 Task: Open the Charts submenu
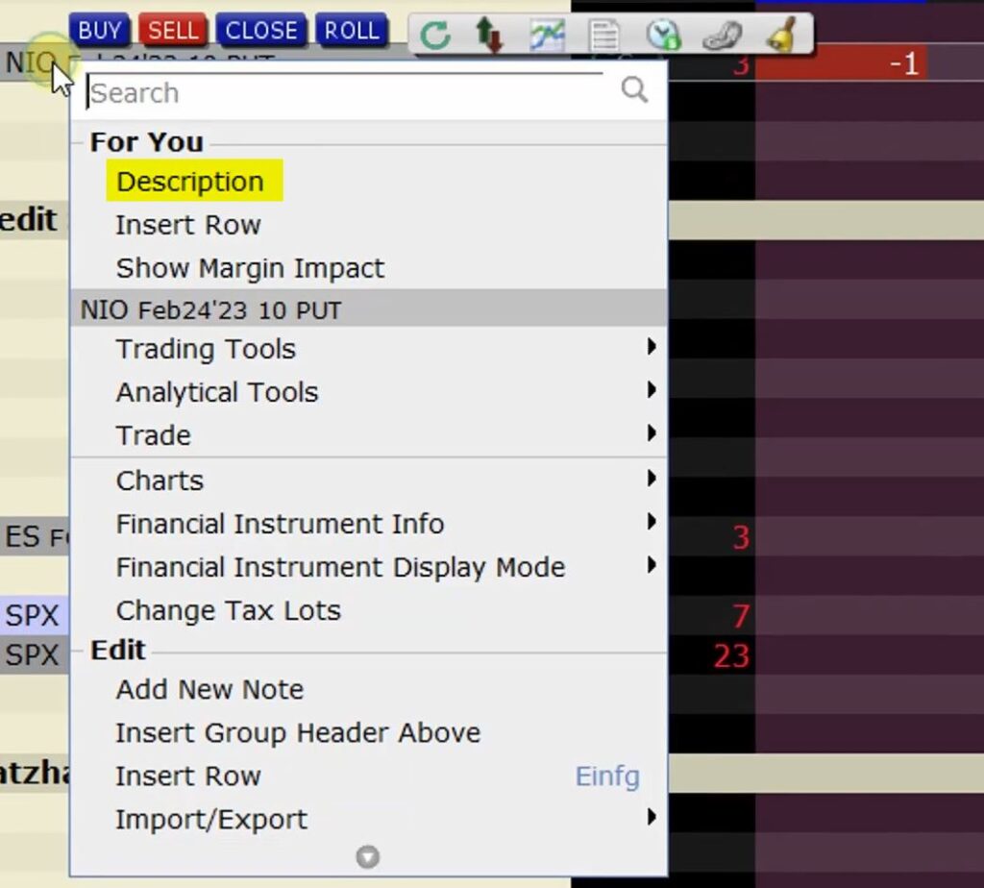(x=160, y=481)
